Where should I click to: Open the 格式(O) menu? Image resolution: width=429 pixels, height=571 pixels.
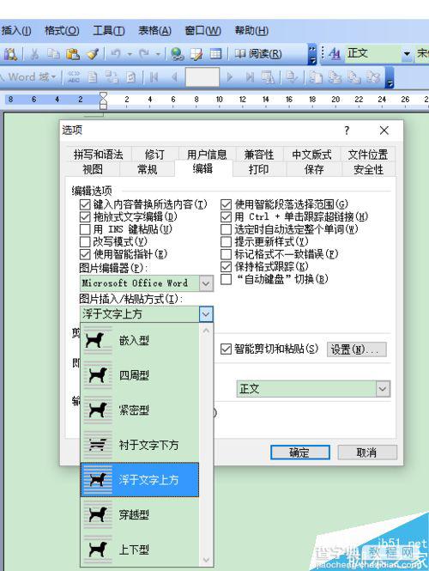tap(62, 31)
